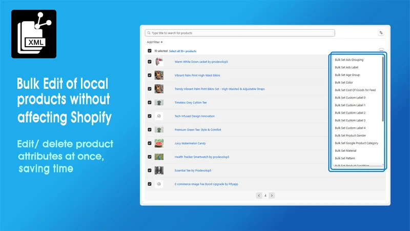Screen dimensions: 410x231
Task: Go to next page arrow
Action: (x=272, y=196)
